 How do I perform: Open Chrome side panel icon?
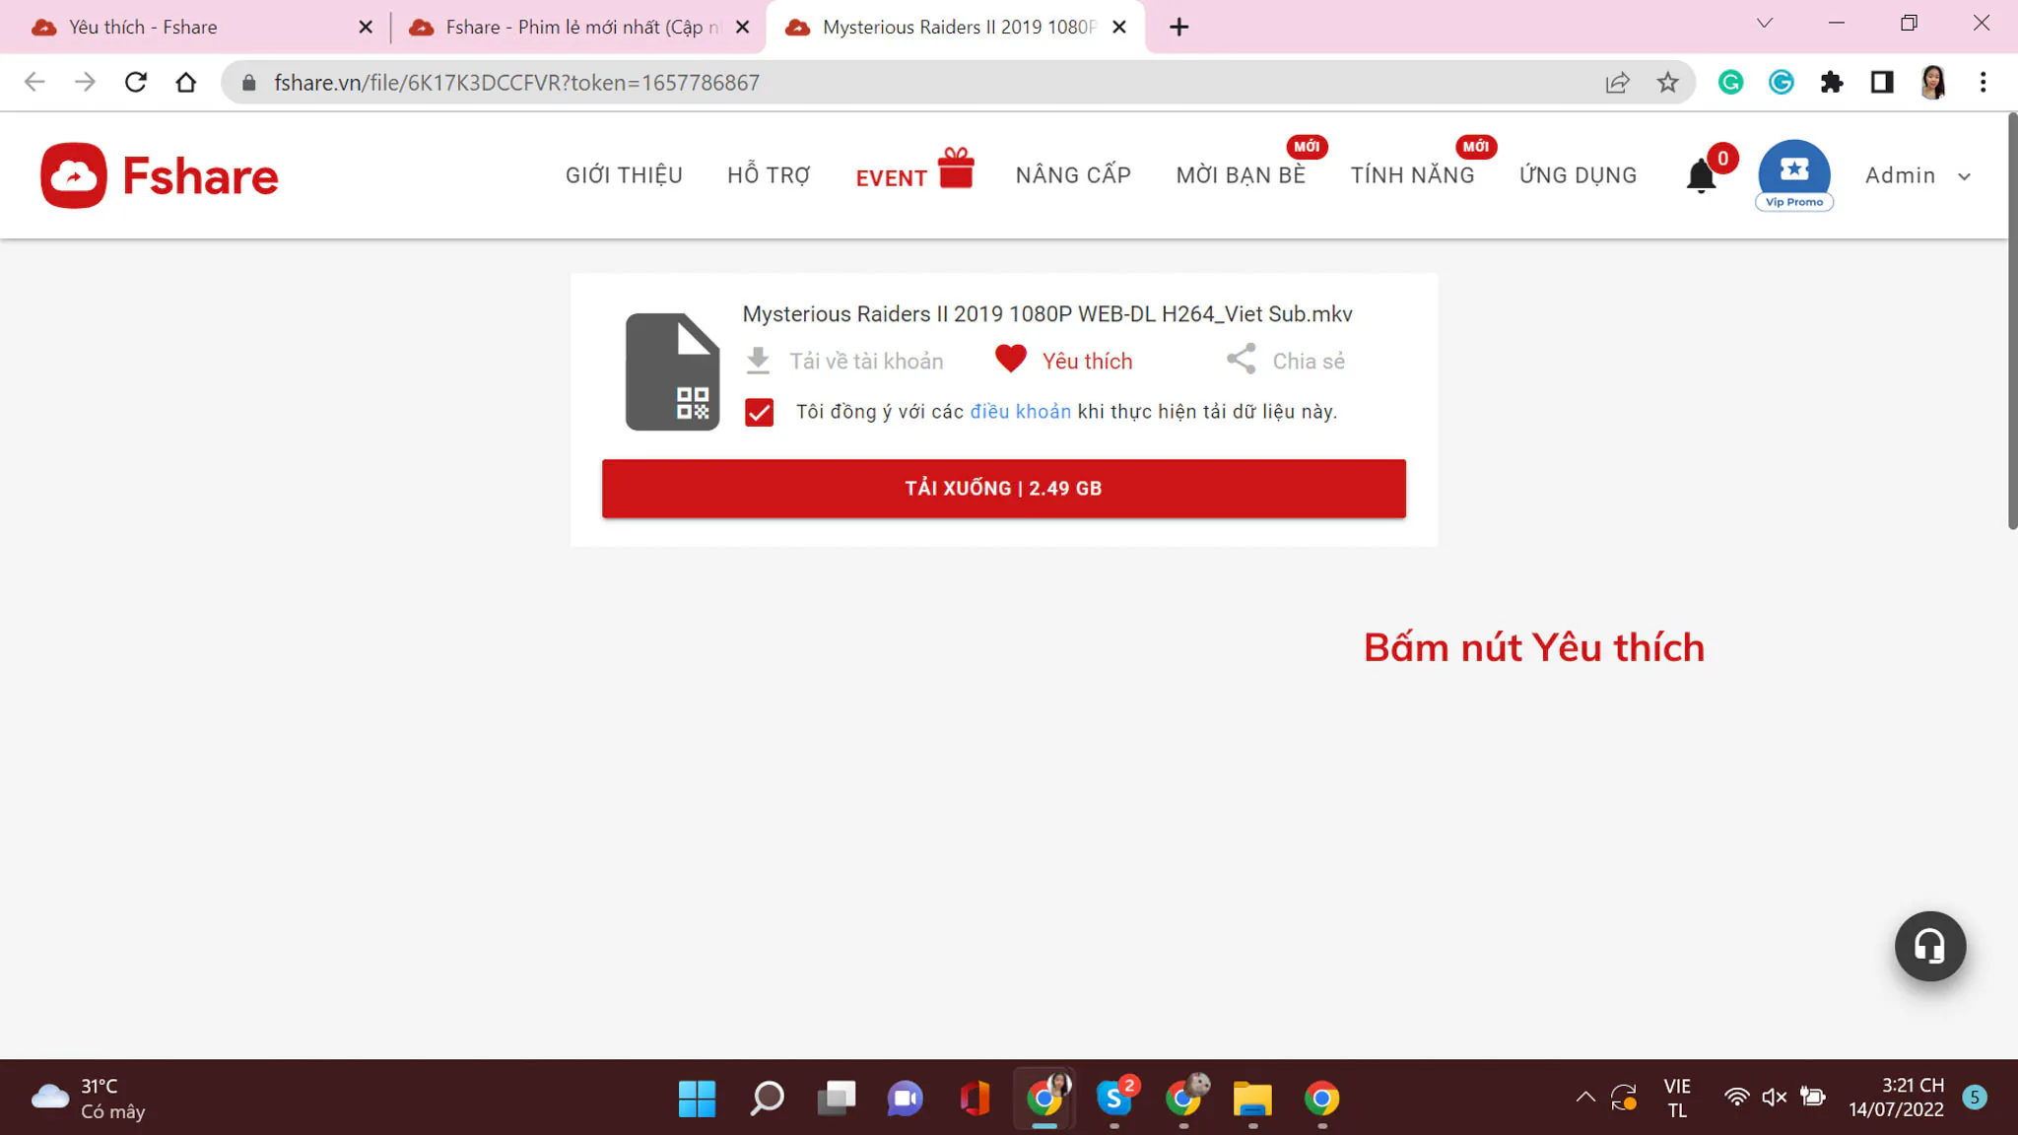[1882, 83]
